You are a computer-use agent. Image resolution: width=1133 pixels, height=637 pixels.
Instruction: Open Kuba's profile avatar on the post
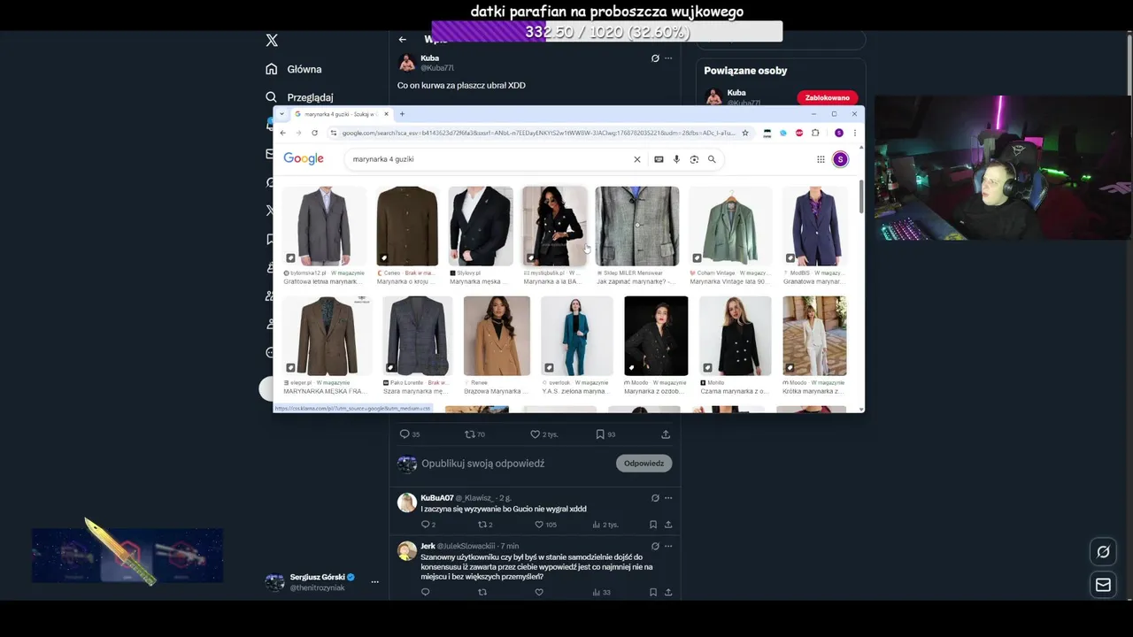click(x=407, y=63)
